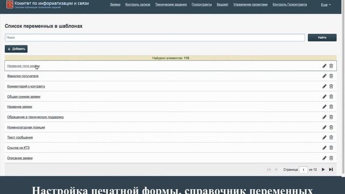This screenshot has height=194, width=345.
Task: Open the 'Контроль сроков' menu item
Action: click(x=138, y=5)
